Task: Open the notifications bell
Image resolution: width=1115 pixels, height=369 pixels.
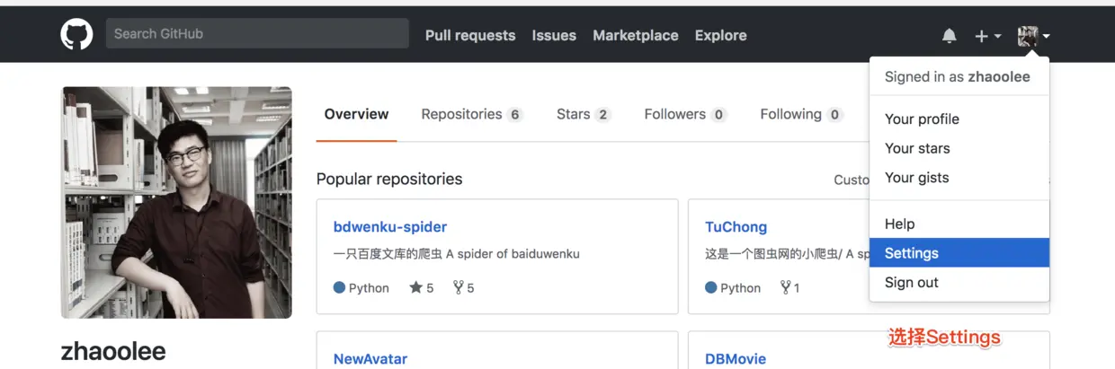Action: point(949,36)
